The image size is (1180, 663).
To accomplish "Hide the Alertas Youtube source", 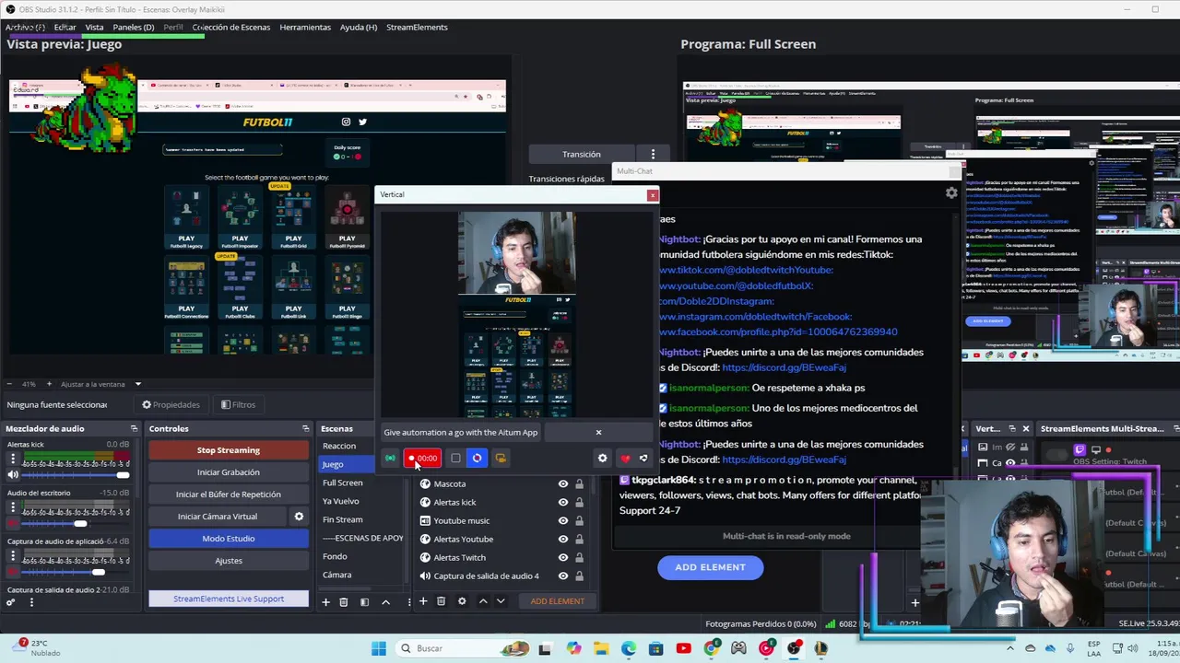I will tap(562, 540).
